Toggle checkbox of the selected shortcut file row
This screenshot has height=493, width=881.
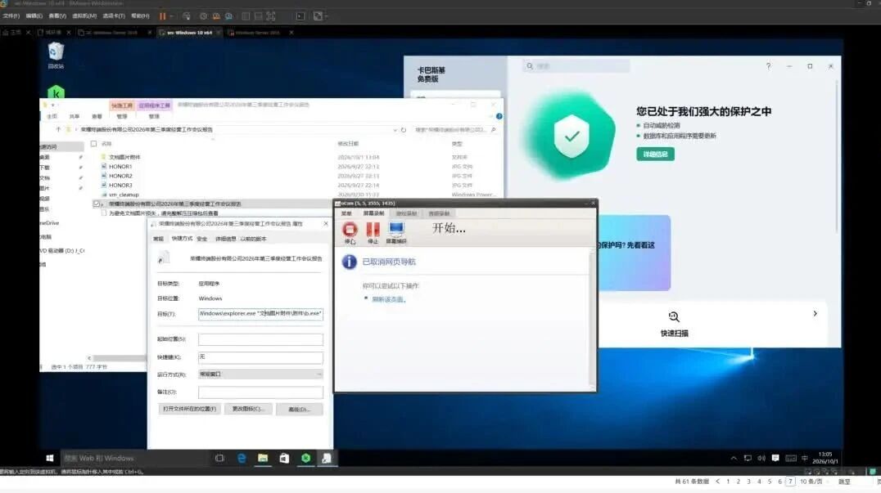click(97, 204)
